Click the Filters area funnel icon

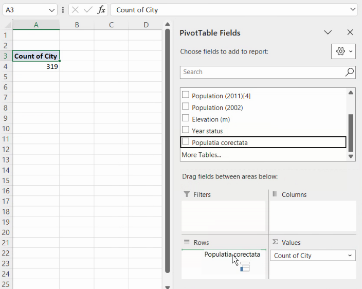186,194
